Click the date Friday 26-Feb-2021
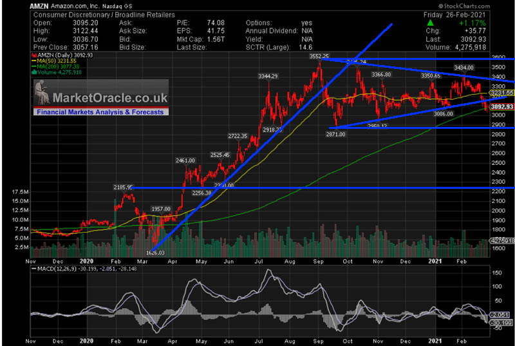 click(x=454, y=15)
